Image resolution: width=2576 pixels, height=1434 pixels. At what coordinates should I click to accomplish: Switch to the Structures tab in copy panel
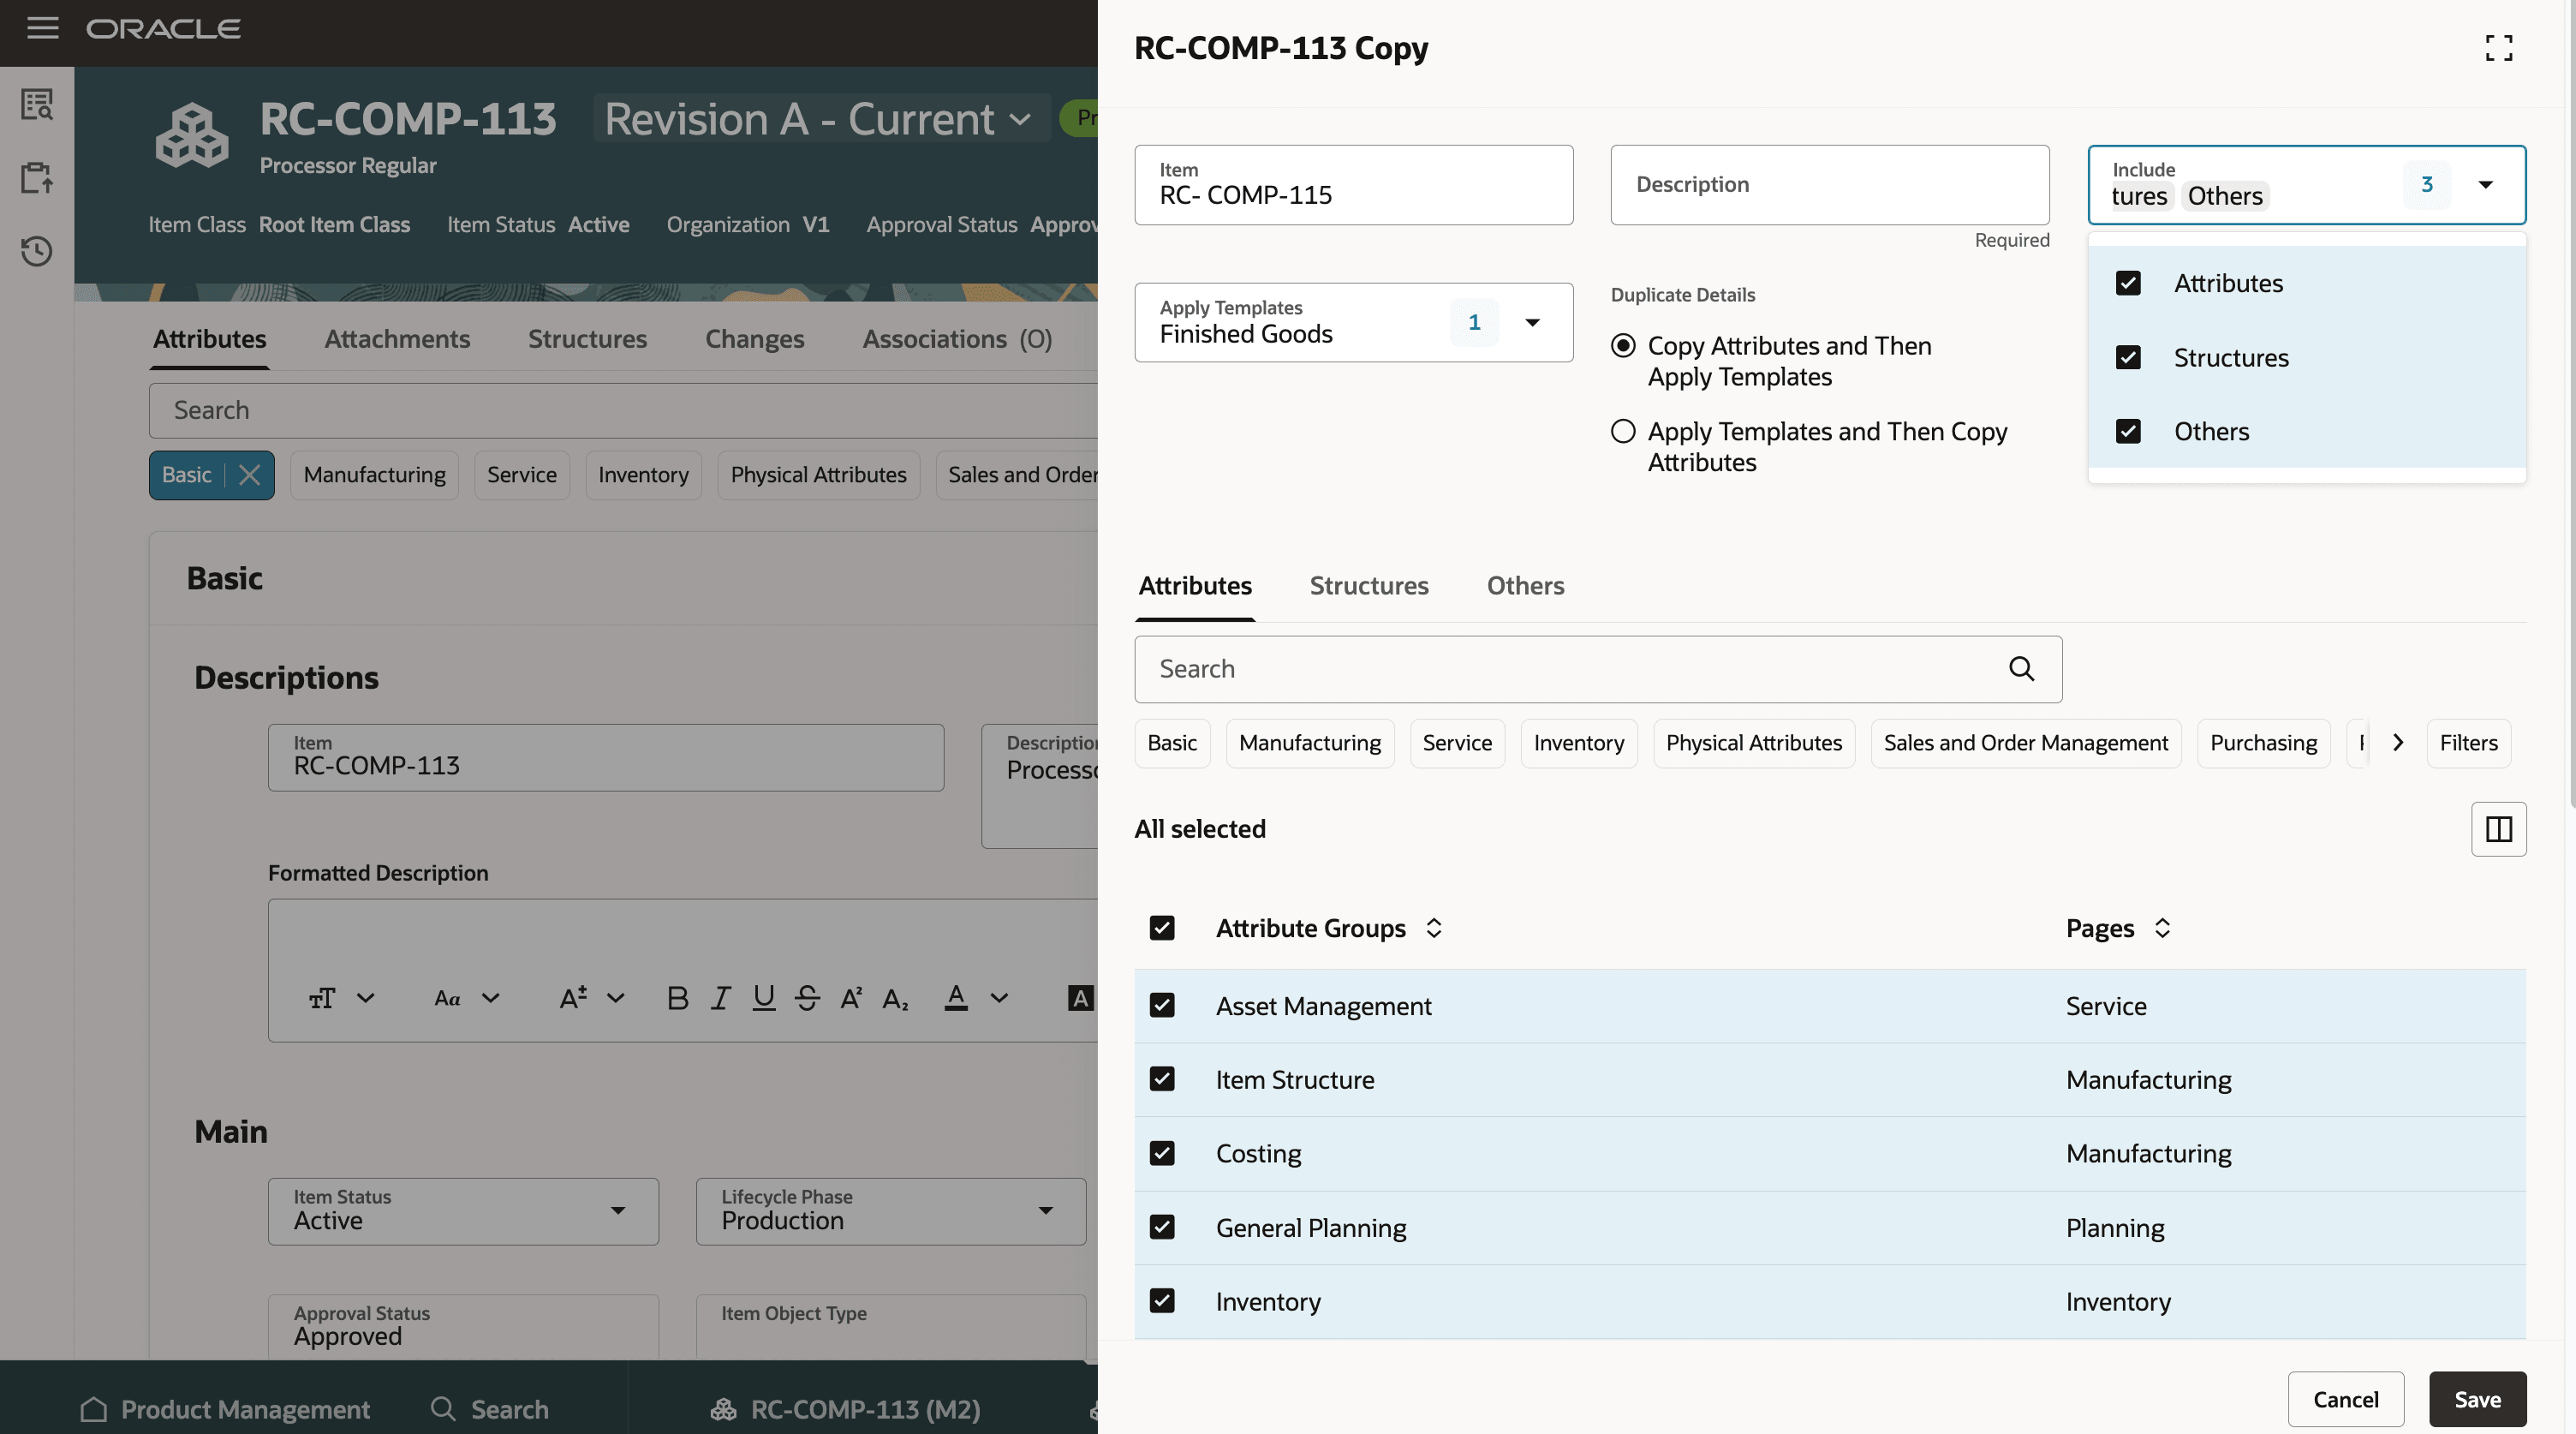pos(1368,586)
